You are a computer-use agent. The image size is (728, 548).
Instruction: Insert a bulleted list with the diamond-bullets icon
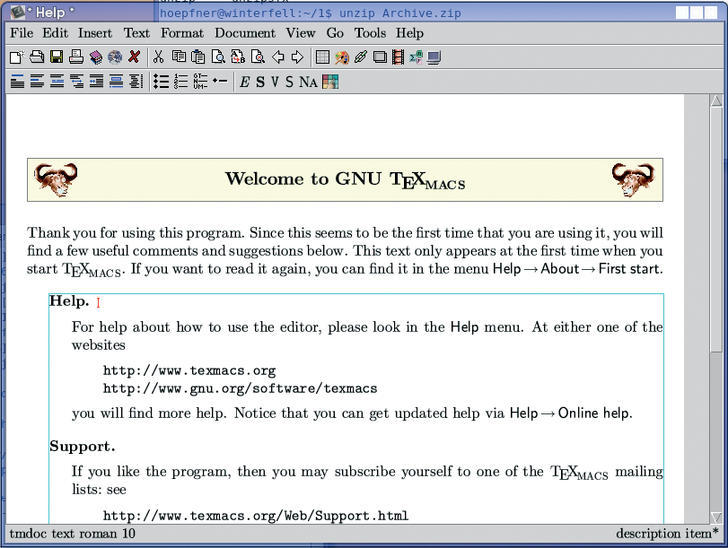click(x=161, y=82)
